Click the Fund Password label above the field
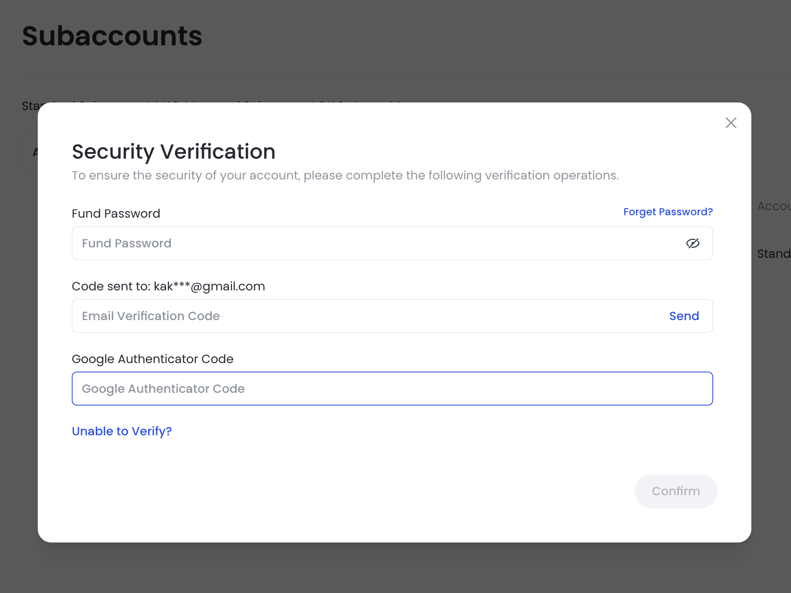 coord(116,213)
